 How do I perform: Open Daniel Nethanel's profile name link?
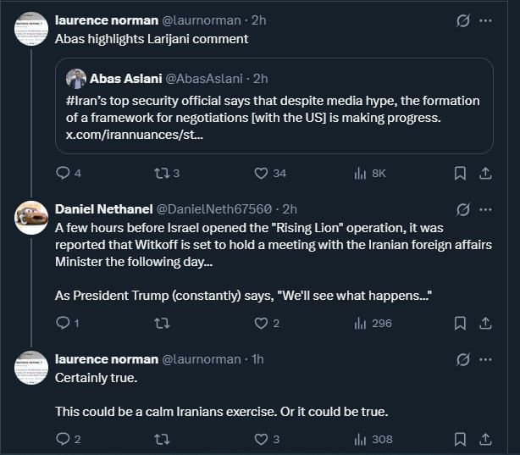pyautogui.click(x=105, y=208)
